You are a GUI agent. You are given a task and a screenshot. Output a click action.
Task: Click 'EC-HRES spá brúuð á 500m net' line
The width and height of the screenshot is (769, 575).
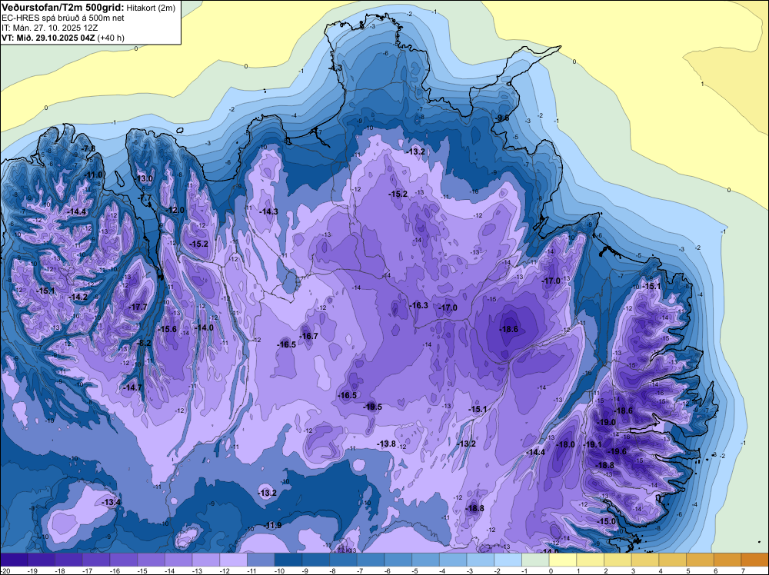tap(63, 18)
